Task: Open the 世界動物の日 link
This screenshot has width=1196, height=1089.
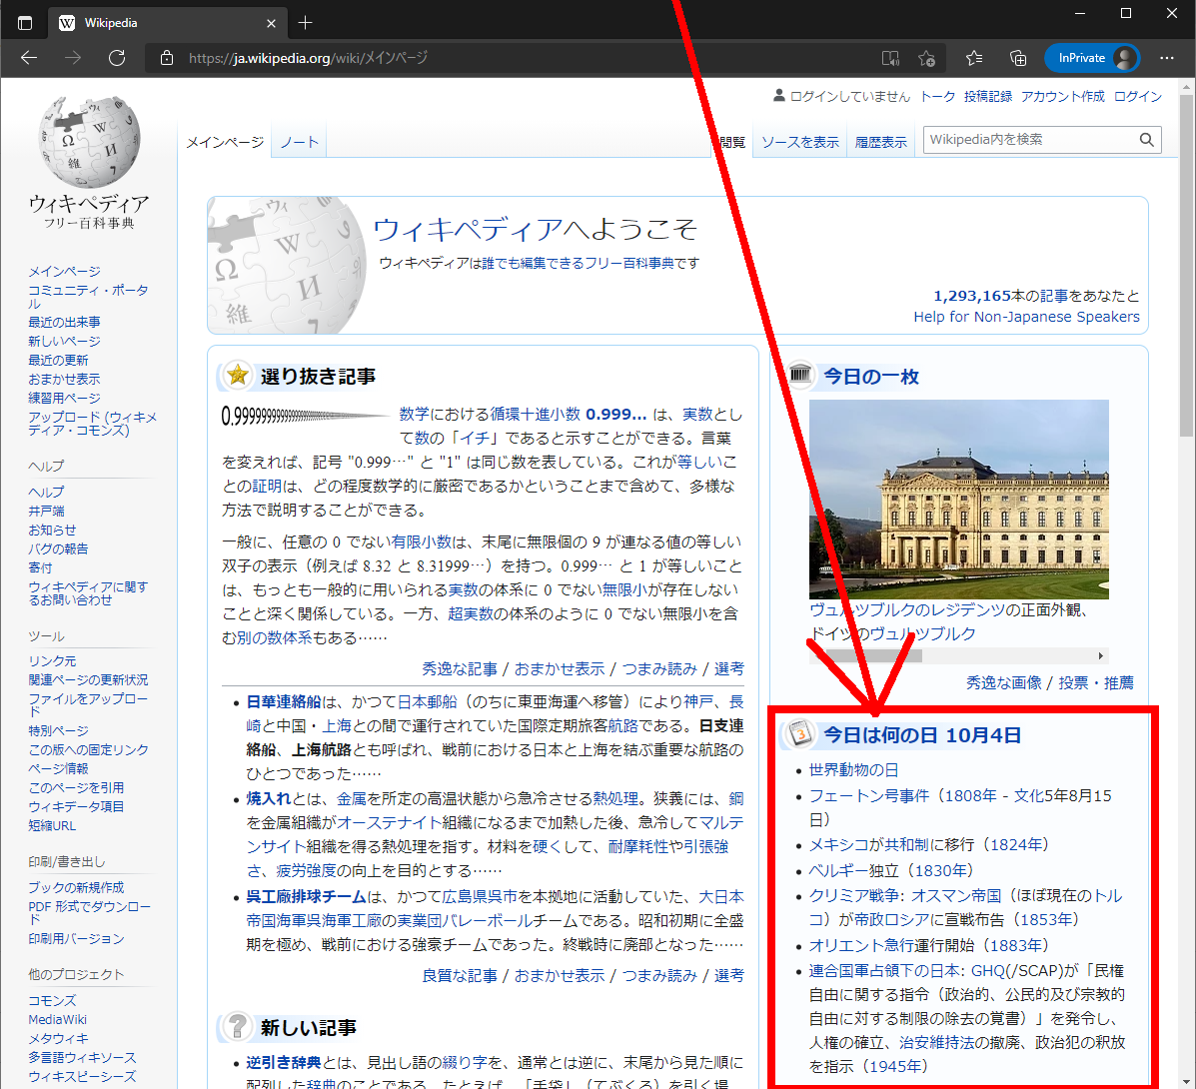Action: tap(853, 770)
